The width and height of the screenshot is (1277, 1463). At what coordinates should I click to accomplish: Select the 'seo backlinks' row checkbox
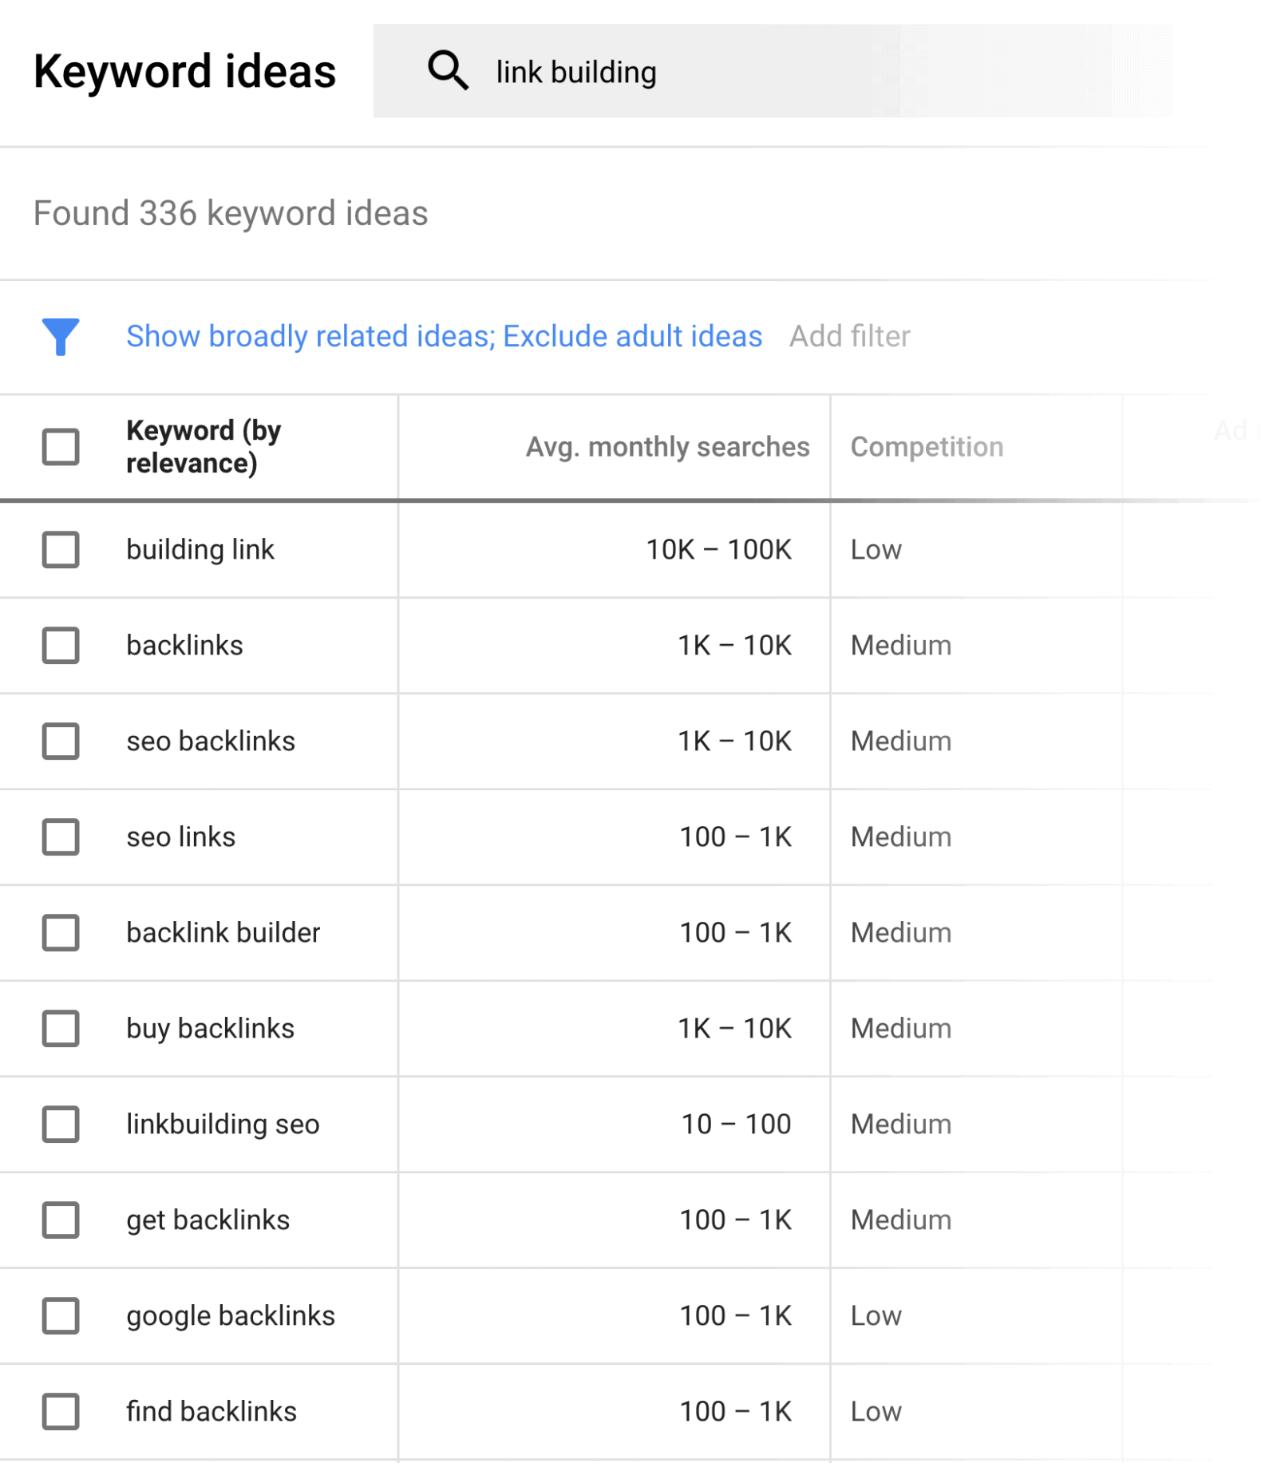(60, 741)
